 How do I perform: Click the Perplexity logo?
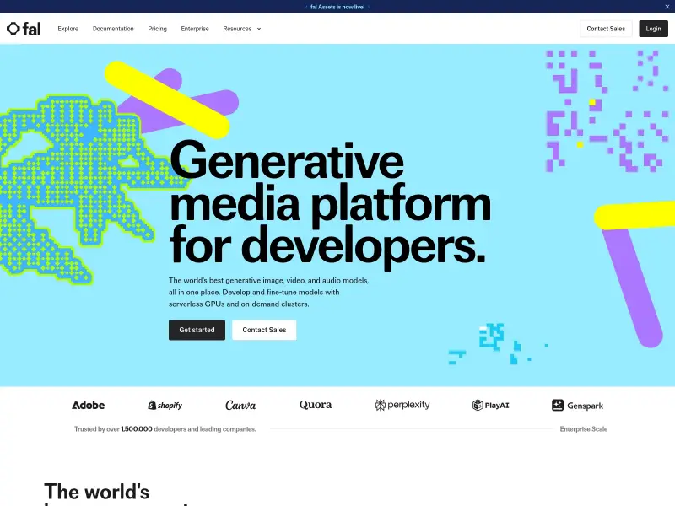point(402,405)
